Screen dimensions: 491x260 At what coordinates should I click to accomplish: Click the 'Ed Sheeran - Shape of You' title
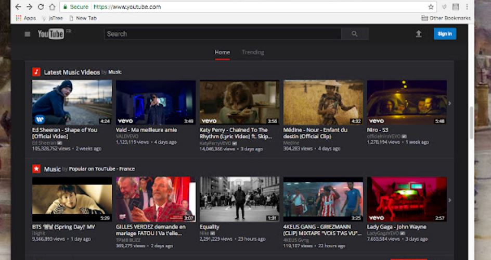pyautogui.click(x=65, y=133)
